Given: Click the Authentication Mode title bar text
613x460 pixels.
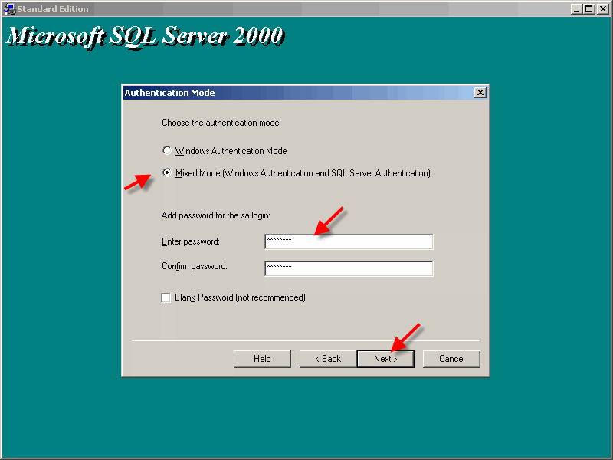Looking at the screenshot, I should pos(169,93).
